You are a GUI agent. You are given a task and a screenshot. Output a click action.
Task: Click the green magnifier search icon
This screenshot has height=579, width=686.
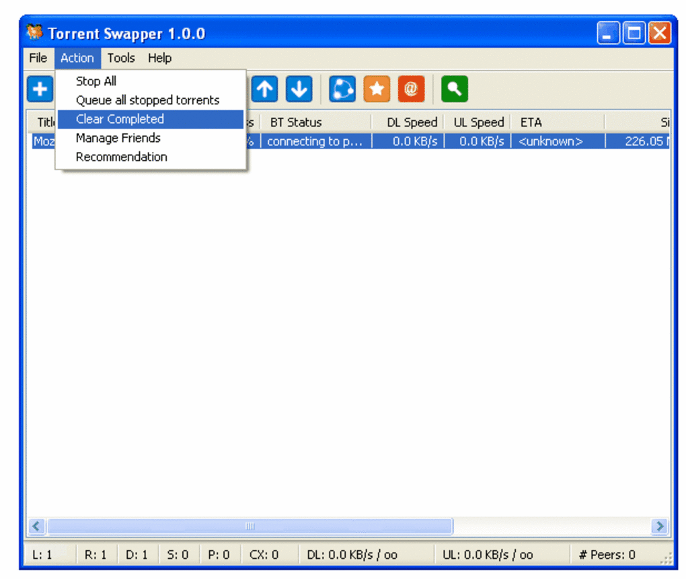pos(455,89)
